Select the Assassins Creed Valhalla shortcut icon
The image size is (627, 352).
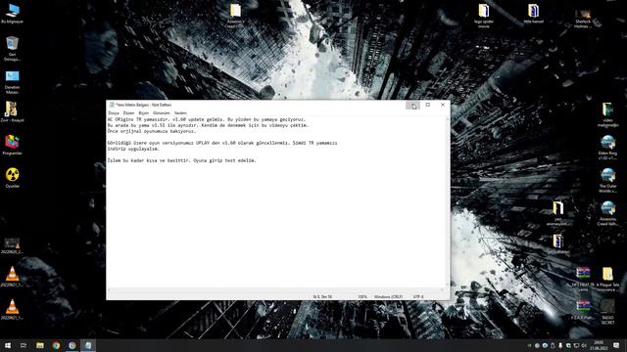(607, 213)
